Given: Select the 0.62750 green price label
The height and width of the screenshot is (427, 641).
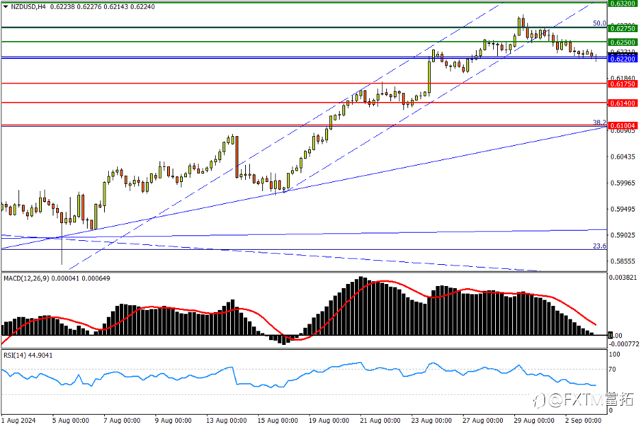Looking at the screenshot, I should click(623, 28).
